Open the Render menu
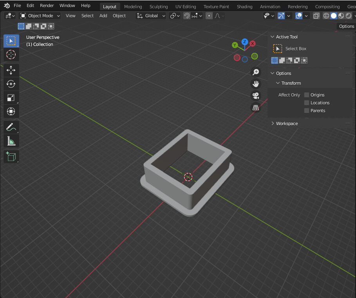This screenshot has height=298, width=356. (x=47, y=5)
